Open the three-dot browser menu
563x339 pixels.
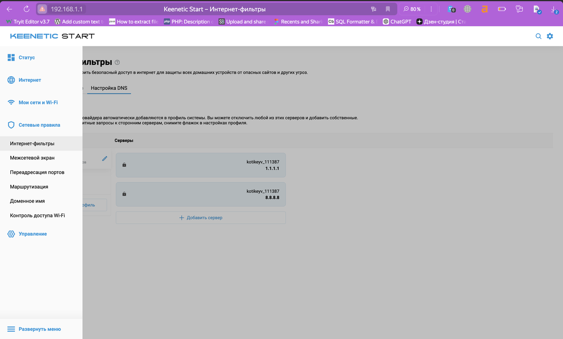(431, 9)
